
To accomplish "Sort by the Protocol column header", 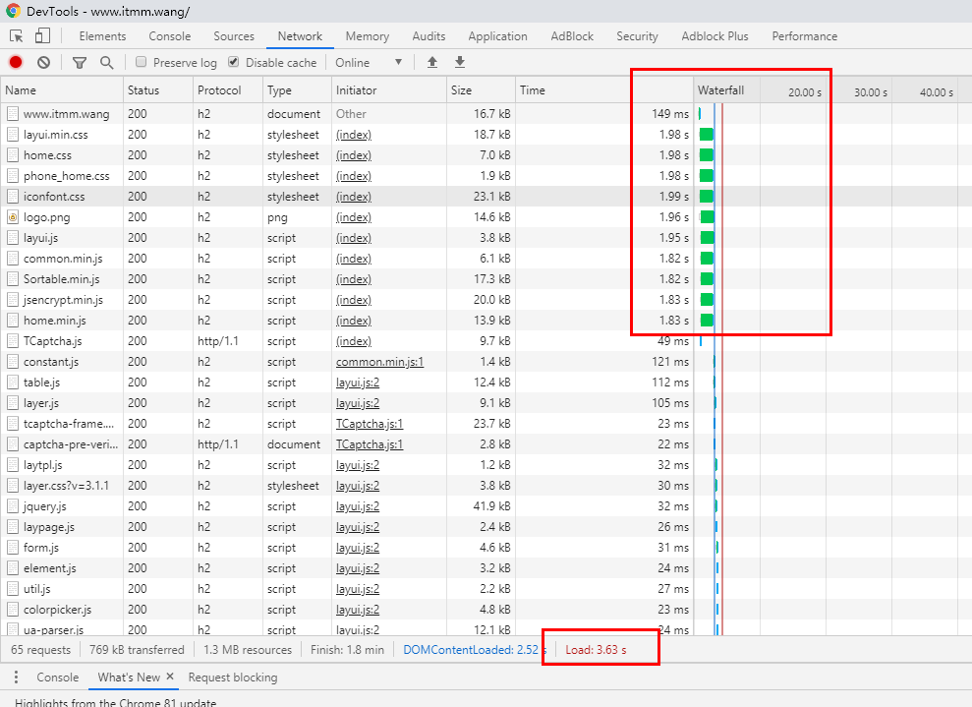I will click(x=228, y=89).
